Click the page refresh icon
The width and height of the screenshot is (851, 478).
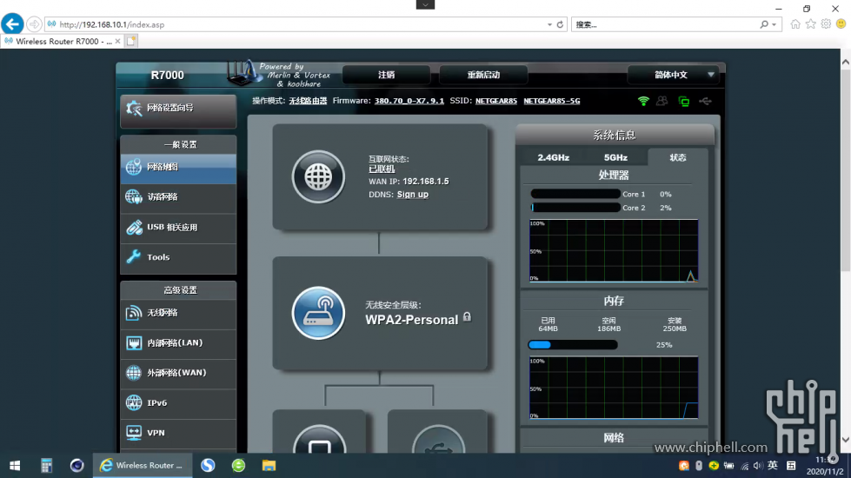click(560, 24)
